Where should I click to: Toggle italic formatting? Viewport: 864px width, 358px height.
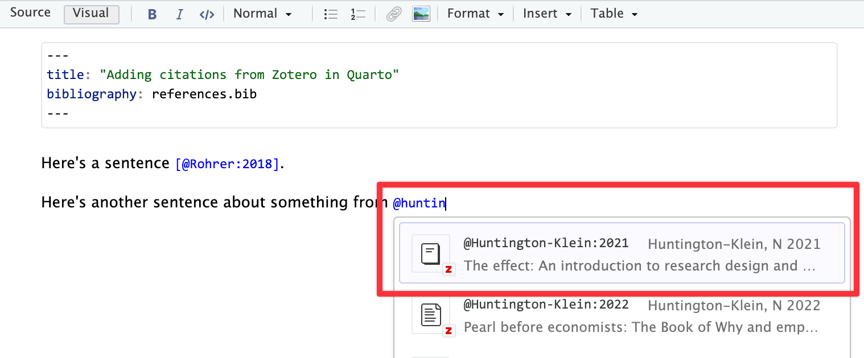[x=180, y=14]
